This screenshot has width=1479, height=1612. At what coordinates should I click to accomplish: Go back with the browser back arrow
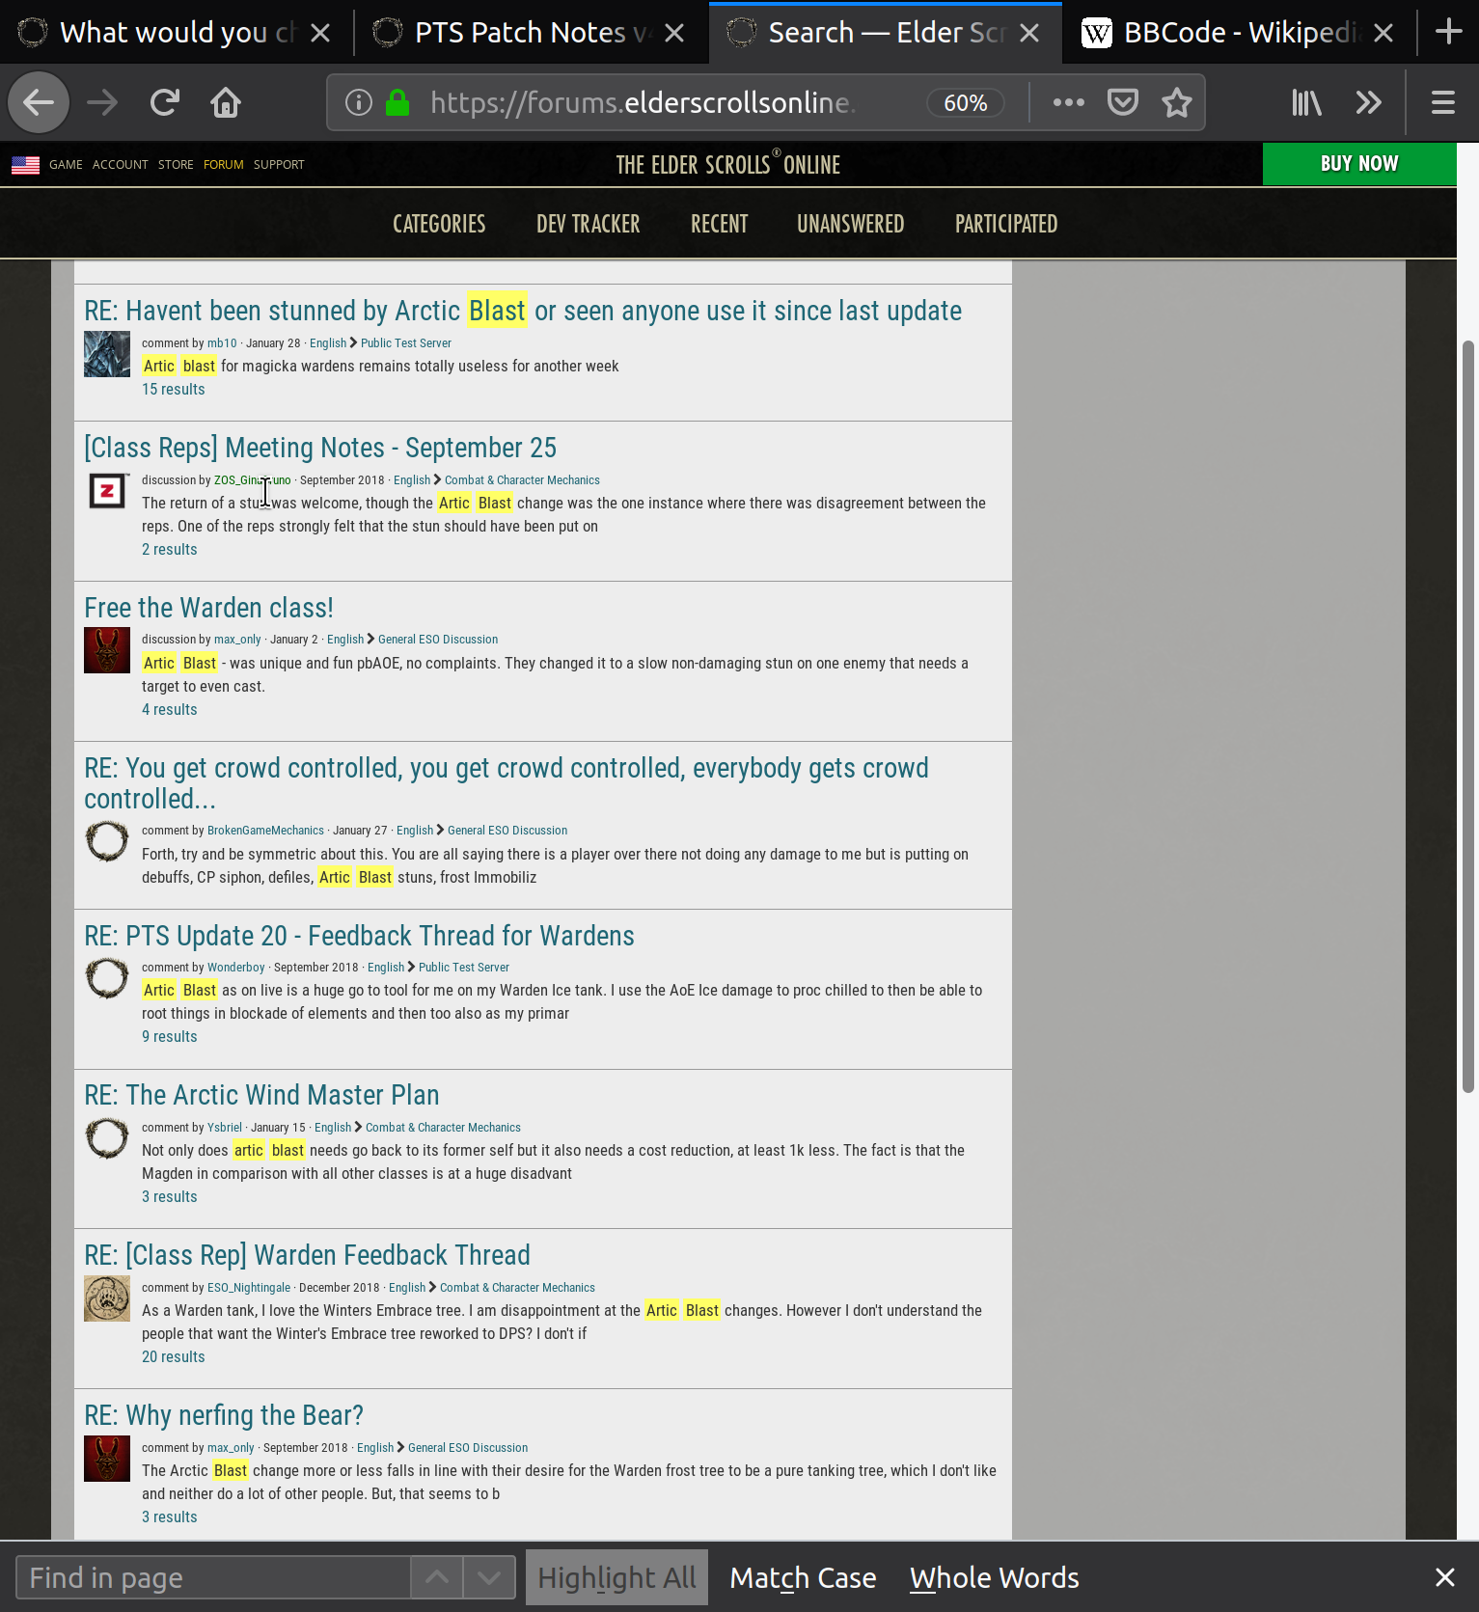click(x=39, y=102)
